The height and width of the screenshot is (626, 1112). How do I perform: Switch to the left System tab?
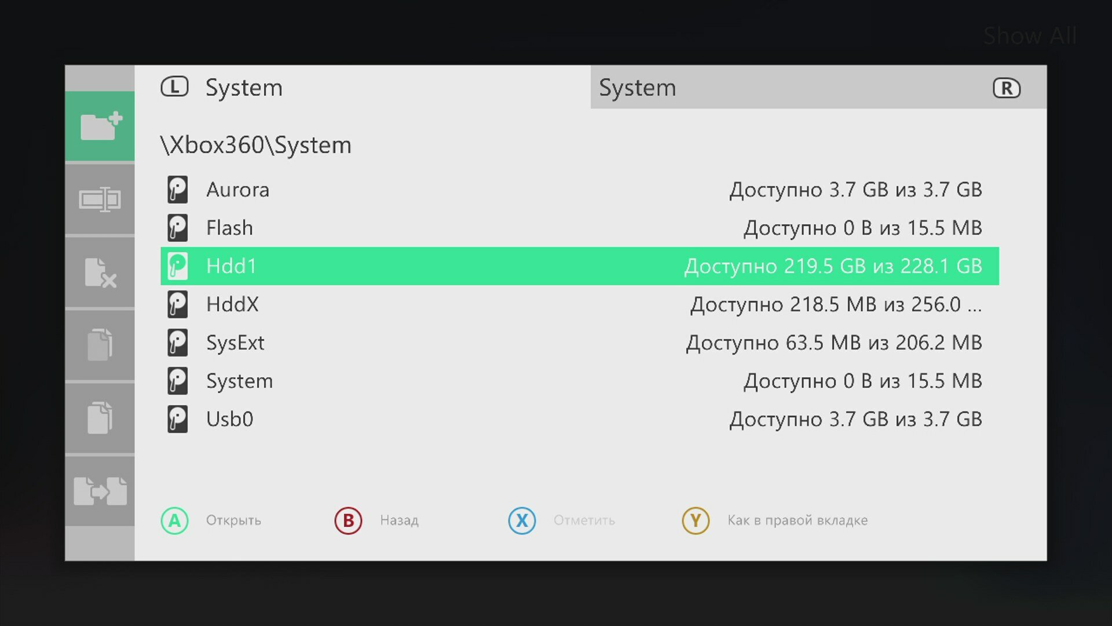click(244, 88)
